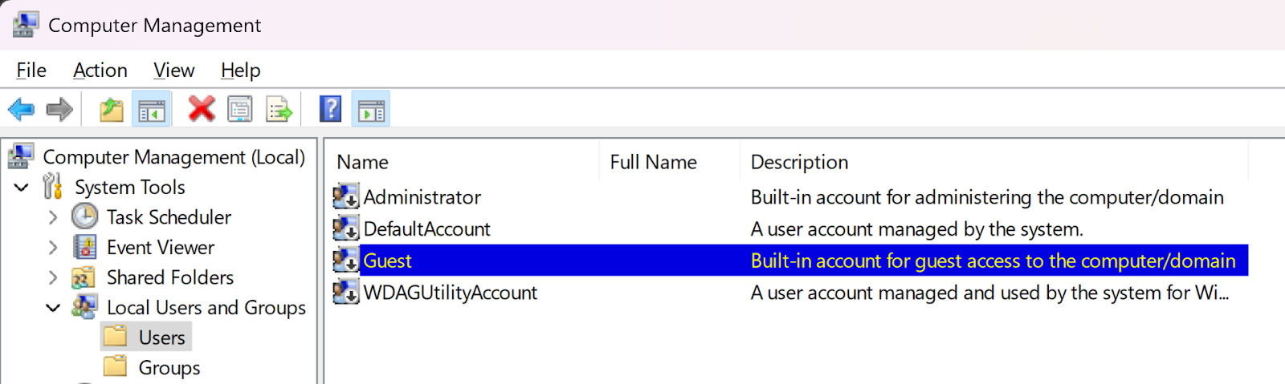Viewport: 1285px width, 384px height.
Task: Open the Action menu
Action: click(x=100, y=71)
